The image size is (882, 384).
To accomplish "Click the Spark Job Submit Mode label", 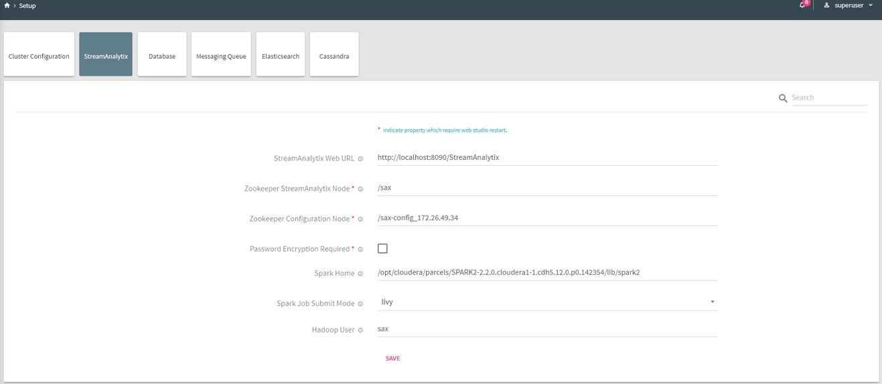I will (315, 304).
